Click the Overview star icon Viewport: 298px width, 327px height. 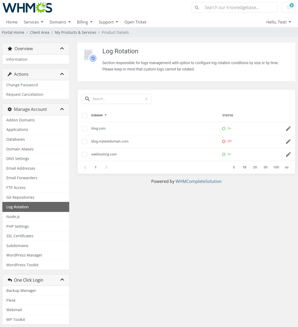[10, 48]
